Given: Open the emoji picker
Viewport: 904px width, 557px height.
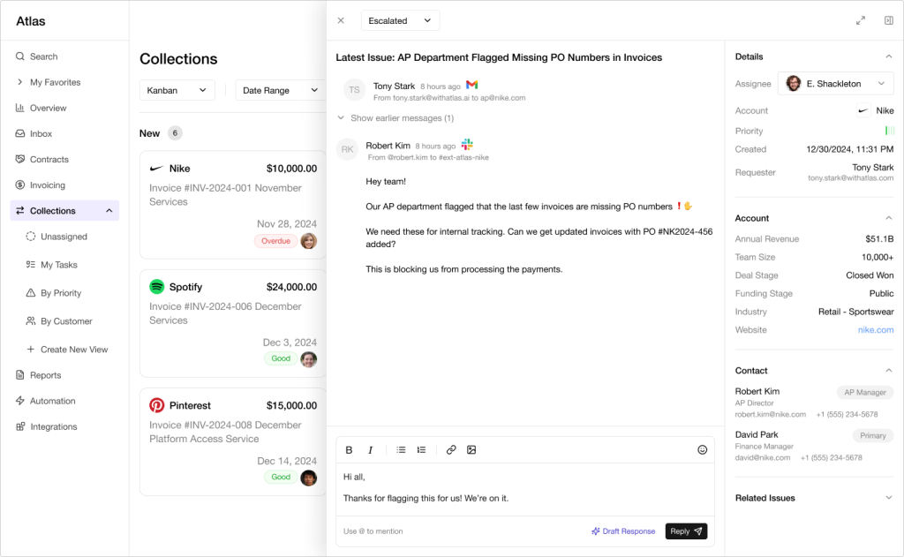Looking at the screenshot, I should pyautogui.click(x=702, y=450).
